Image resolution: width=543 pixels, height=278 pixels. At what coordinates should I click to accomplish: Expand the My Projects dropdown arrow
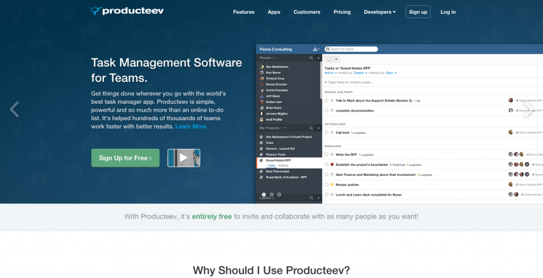[x=285, y=128]
